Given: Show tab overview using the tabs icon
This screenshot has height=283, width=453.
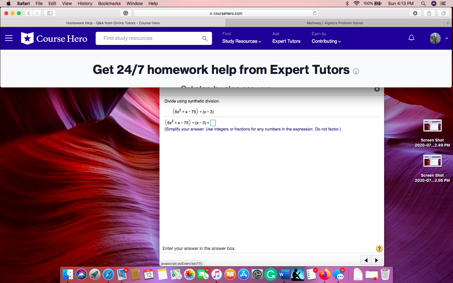Looking at the screenshot, I should [444, 13].
